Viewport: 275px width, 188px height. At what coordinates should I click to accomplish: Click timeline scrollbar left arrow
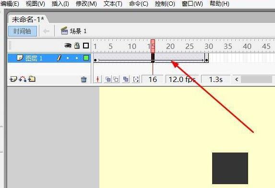click(237, 79)
